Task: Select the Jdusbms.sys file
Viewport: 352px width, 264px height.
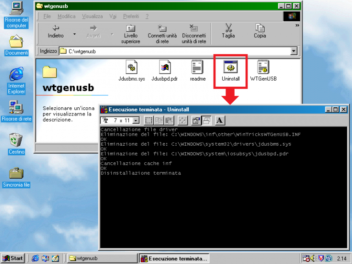Action: click(132, 71)
